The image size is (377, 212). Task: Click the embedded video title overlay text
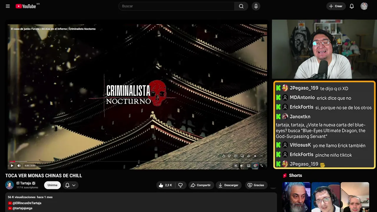pyautogui.click(x=53, y=29)
